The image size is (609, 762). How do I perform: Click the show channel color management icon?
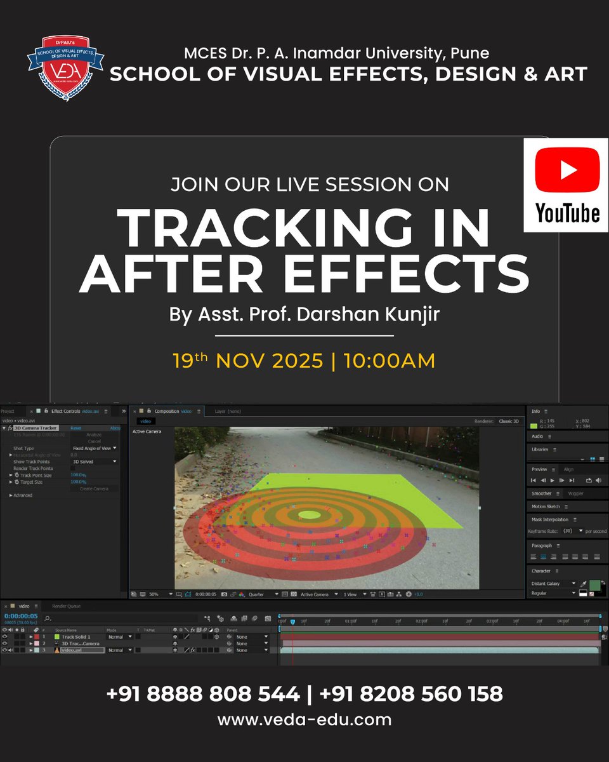[x=242, y=594]
